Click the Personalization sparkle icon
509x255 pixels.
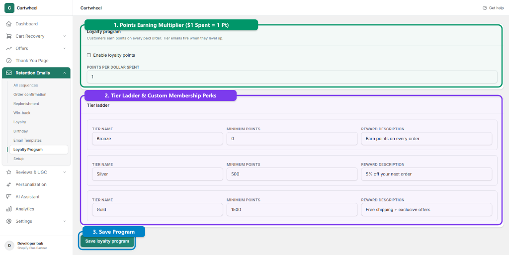[9, 184]
